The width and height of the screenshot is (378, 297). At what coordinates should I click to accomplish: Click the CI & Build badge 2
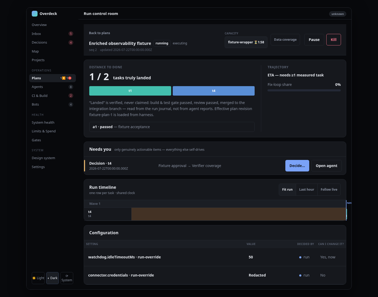(71, 96)
